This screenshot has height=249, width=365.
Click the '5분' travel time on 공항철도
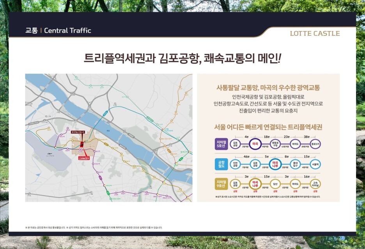266,157
